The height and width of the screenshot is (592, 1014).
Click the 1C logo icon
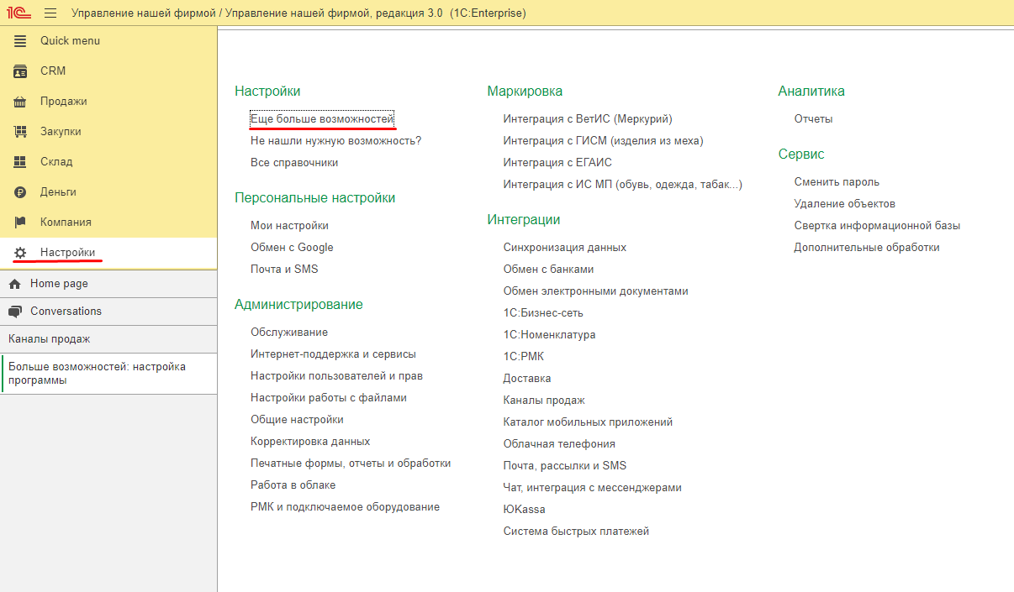tap(19, 13)
